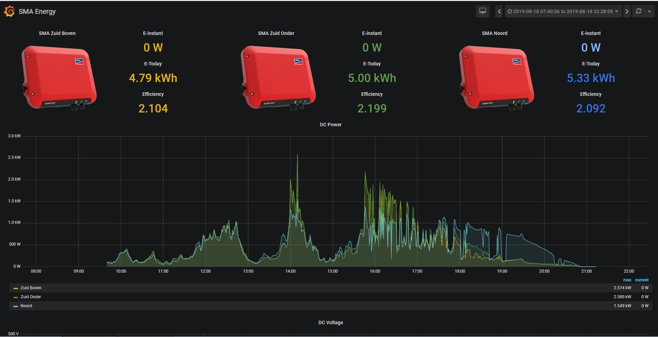The height and width of the screenshot is (337, 658).
Task: Click the green Zuid Onder color swatch
Action: 16,297
